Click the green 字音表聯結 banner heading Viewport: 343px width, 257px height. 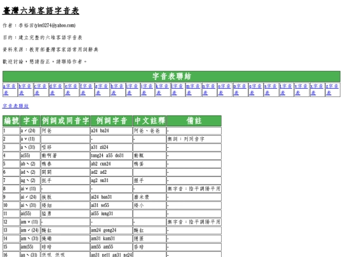point(171,76)
